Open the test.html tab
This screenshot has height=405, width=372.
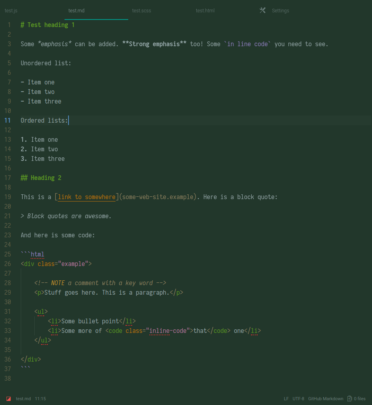(205, 11)
